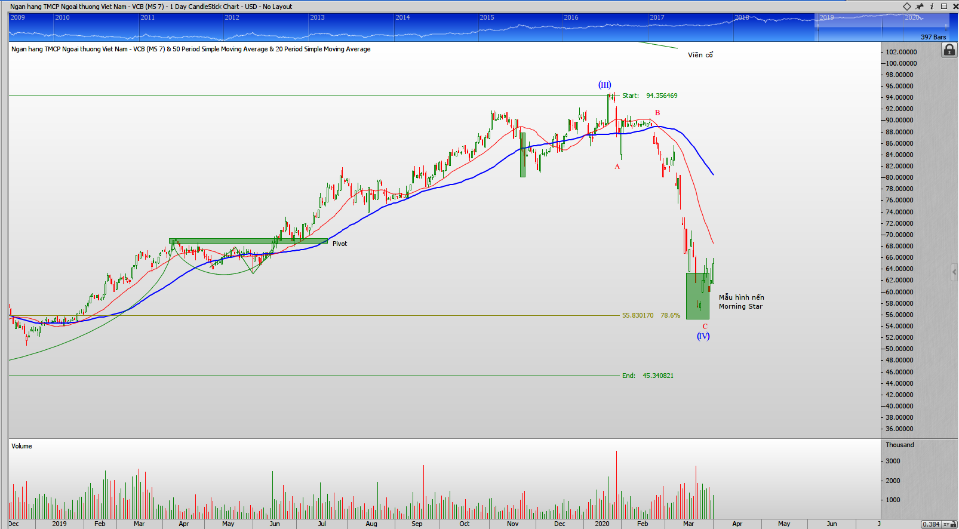Jump to 2014 in the overview timeline
The image size is (959, 529).
click(403, 17)
